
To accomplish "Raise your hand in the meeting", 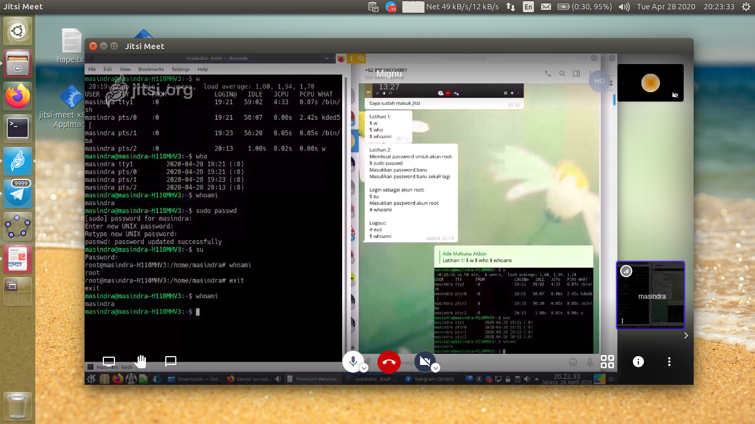I will (141, 362).
